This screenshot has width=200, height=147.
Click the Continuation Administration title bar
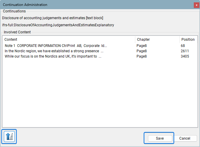click(89, 5)
